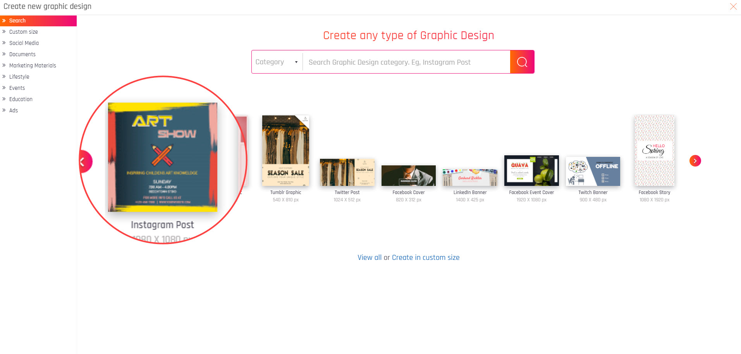
Task: Click the Facebook Event Cover label
Action: pos(531,192)
